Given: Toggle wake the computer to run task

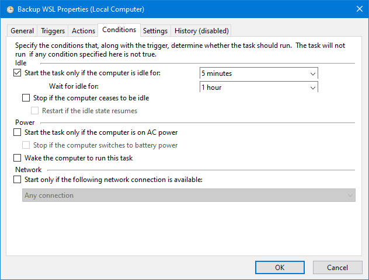Looking at the screenshot, I should coord(17,158).
